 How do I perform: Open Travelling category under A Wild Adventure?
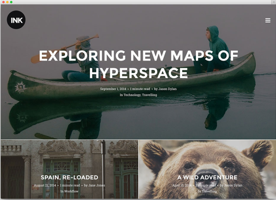[209, 191]
